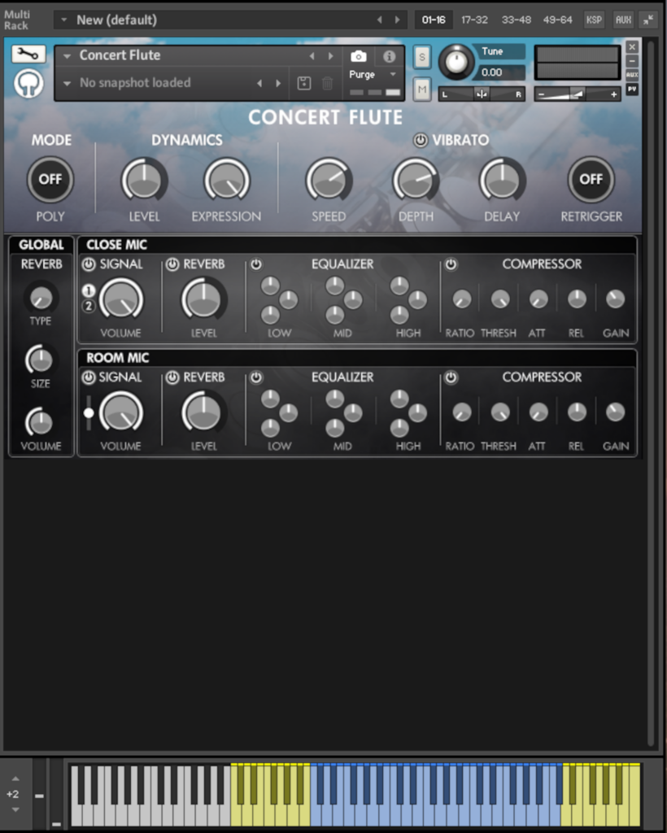The image size is (667, 833).
Task: Turn off POLY mode with the OFF button
Action: click(50, 180)
